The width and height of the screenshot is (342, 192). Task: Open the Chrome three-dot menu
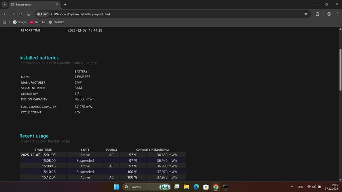337,14
